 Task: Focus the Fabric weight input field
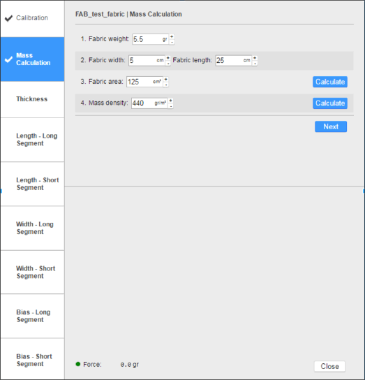(x=151, y=39)
